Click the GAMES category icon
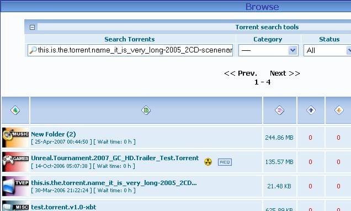 [15, 162]
